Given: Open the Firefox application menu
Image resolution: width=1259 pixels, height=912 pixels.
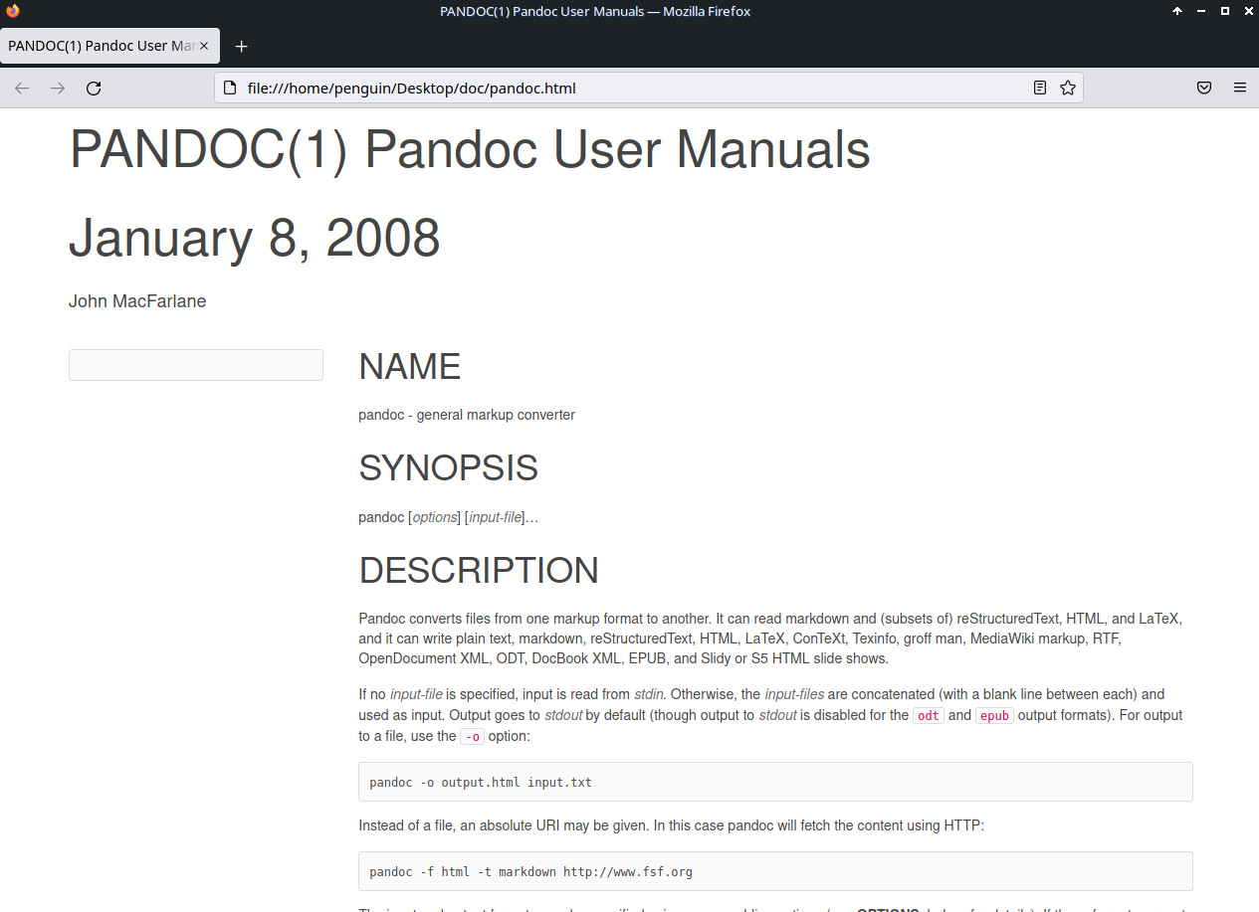Looking at the screenshot, I should [x=1240, y=88].
